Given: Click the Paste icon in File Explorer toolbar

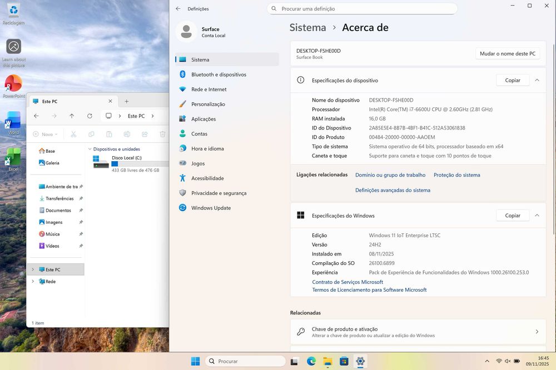Looking at the screenshot, I should pos(109,134).
